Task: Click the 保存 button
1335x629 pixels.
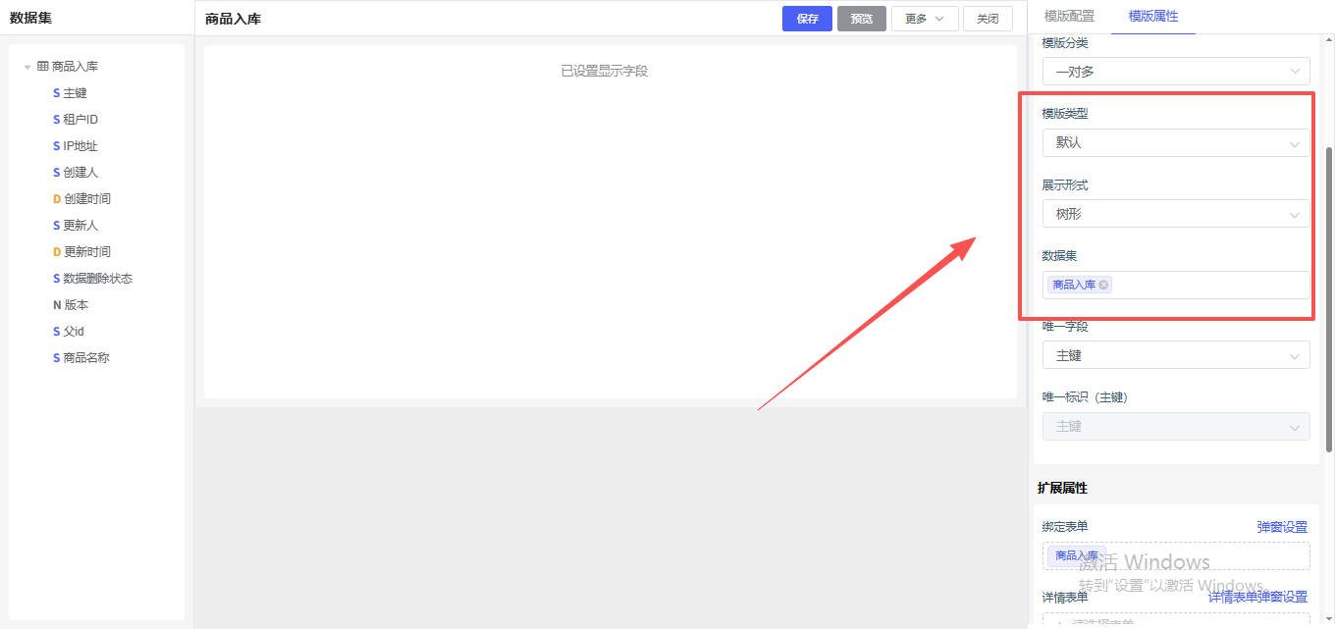Action: click(x=807, y=19)
